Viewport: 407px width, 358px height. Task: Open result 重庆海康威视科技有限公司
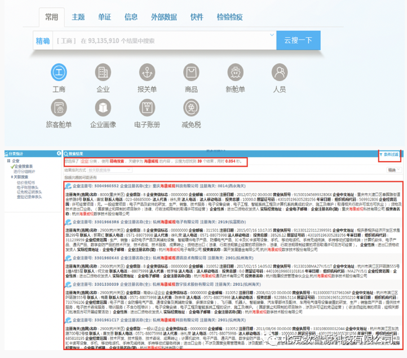click(x=175, y=186)
